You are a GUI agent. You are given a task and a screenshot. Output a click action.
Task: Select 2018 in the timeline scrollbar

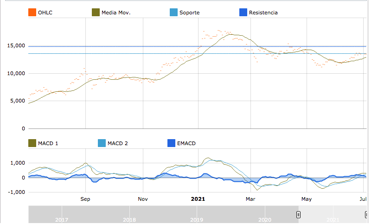(x=129, y=219)
